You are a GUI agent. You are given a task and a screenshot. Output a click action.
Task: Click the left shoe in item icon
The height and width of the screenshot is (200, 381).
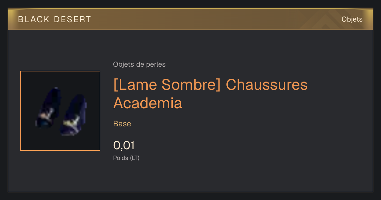(x=48, y=108)
